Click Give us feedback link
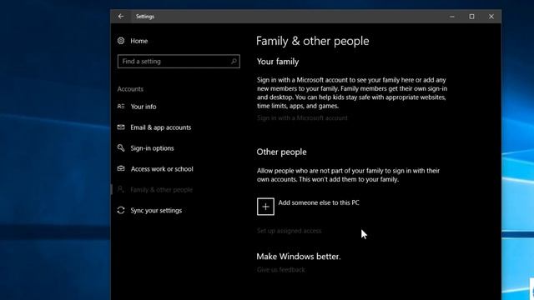Image resolution: width=534 pixels, height=300 pixels. [281, 270]
